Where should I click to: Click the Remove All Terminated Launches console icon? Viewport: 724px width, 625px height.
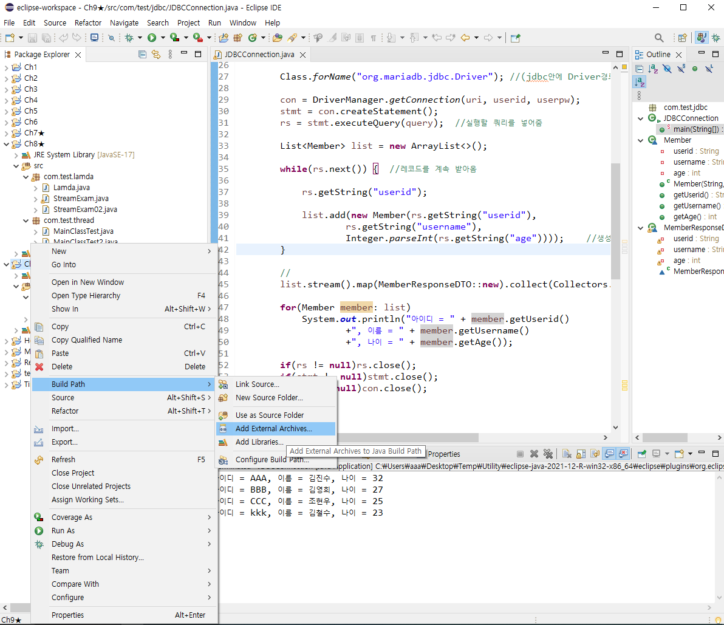coord(548,454)
